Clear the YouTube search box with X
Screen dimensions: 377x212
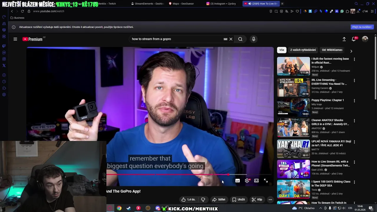click(x=231, y=39)
